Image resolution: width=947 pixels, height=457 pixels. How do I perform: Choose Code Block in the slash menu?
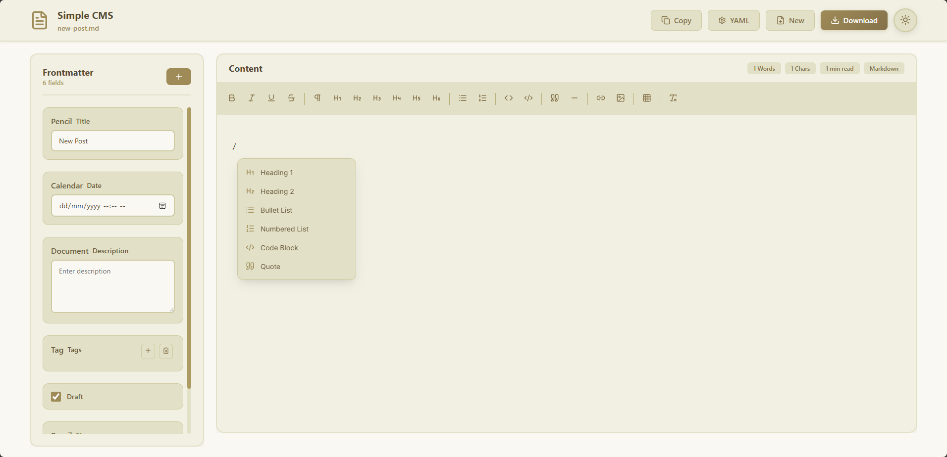click(279, 247)
